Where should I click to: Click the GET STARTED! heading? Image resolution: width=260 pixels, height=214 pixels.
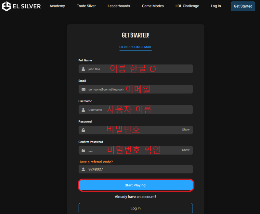pos(136,35)
